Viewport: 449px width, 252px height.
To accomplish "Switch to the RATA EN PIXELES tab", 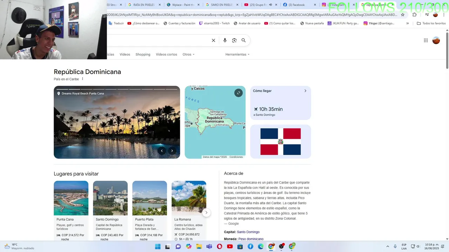I will (144, 5).
